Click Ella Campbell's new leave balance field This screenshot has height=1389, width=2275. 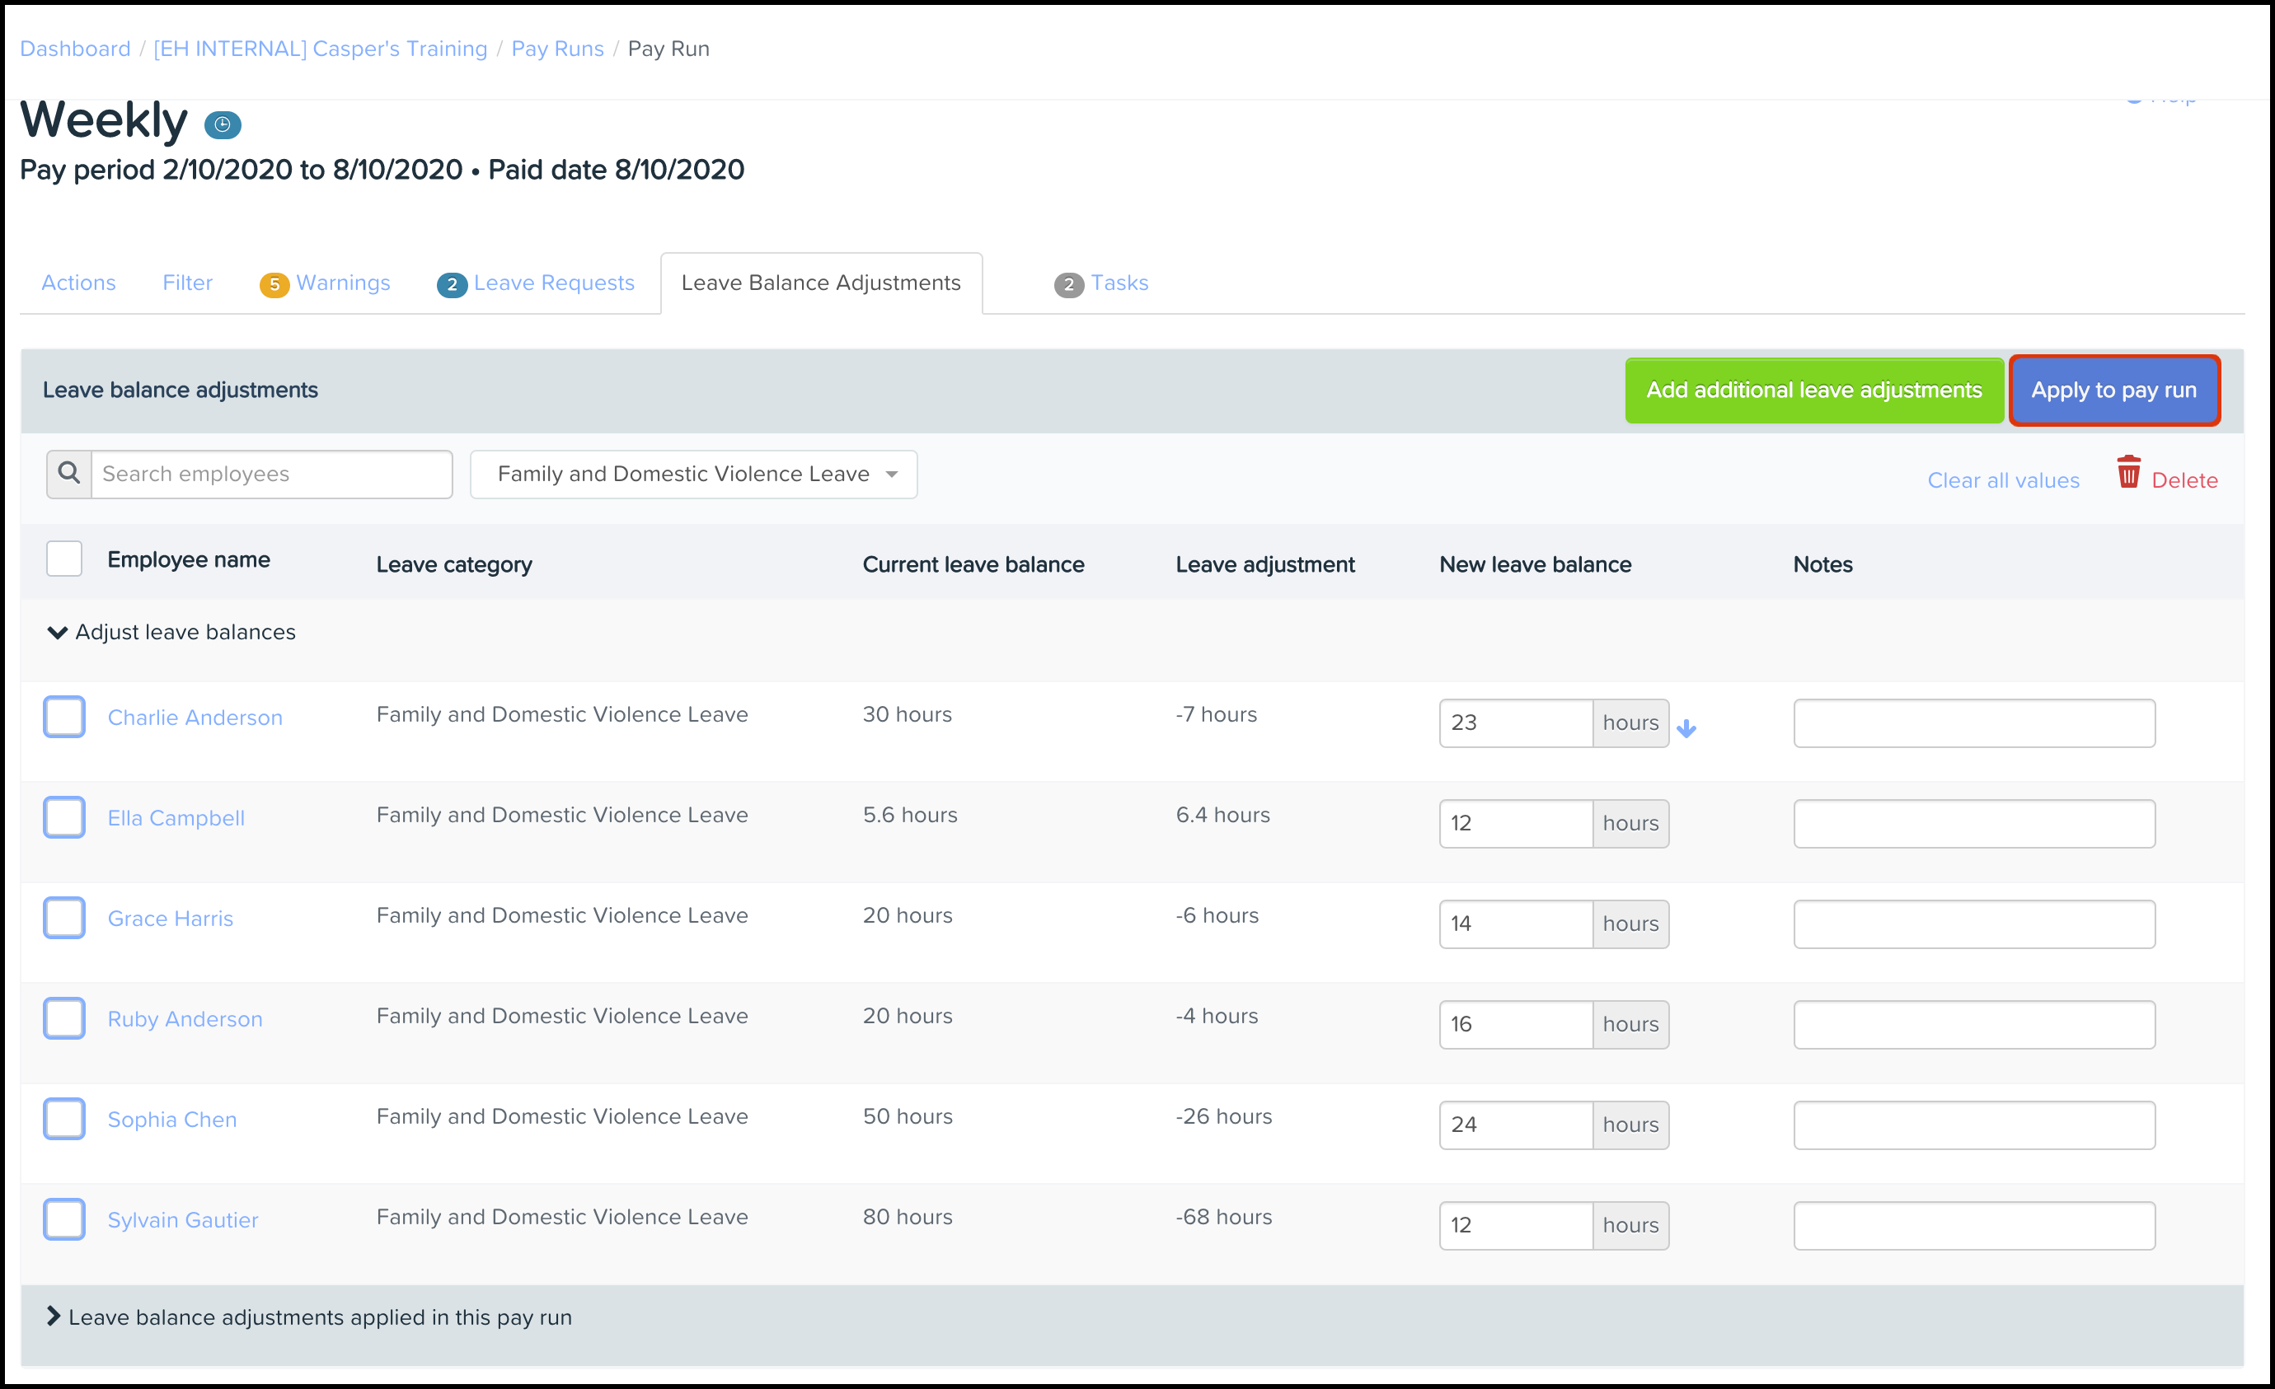(x=1514, y=823)
